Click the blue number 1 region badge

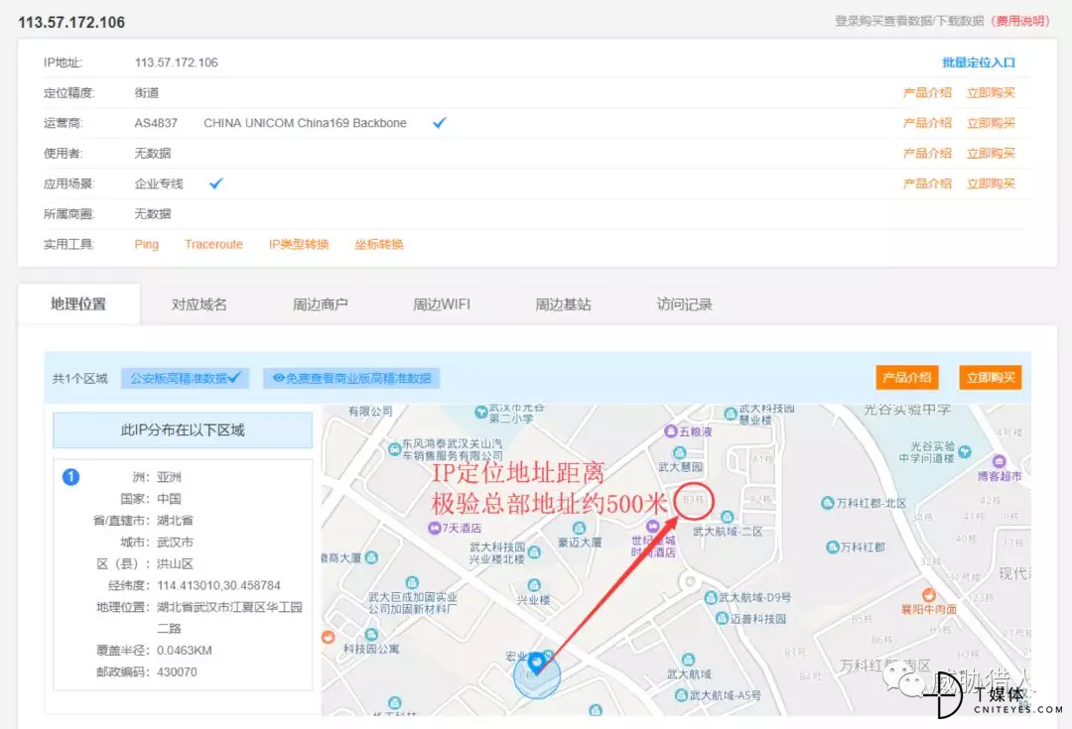70,477
